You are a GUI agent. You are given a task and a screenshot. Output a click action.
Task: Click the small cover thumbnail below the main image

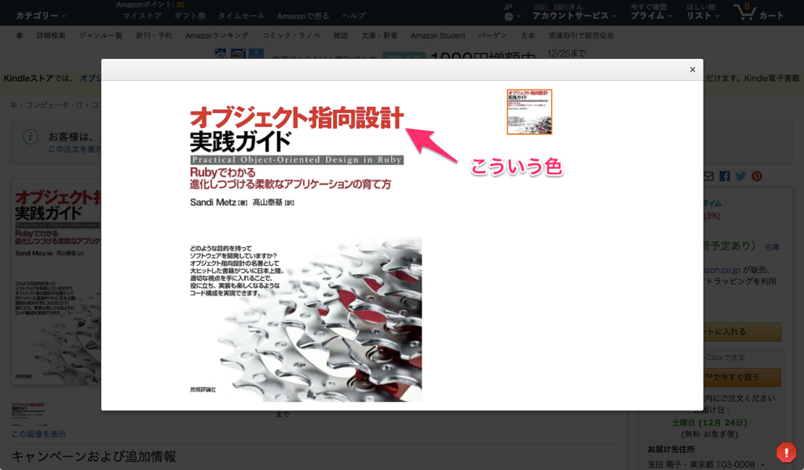coord(28,413)
